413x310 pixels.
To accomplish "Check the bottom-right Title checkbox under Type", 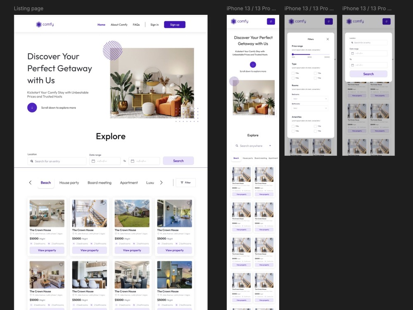I will 315,78.
